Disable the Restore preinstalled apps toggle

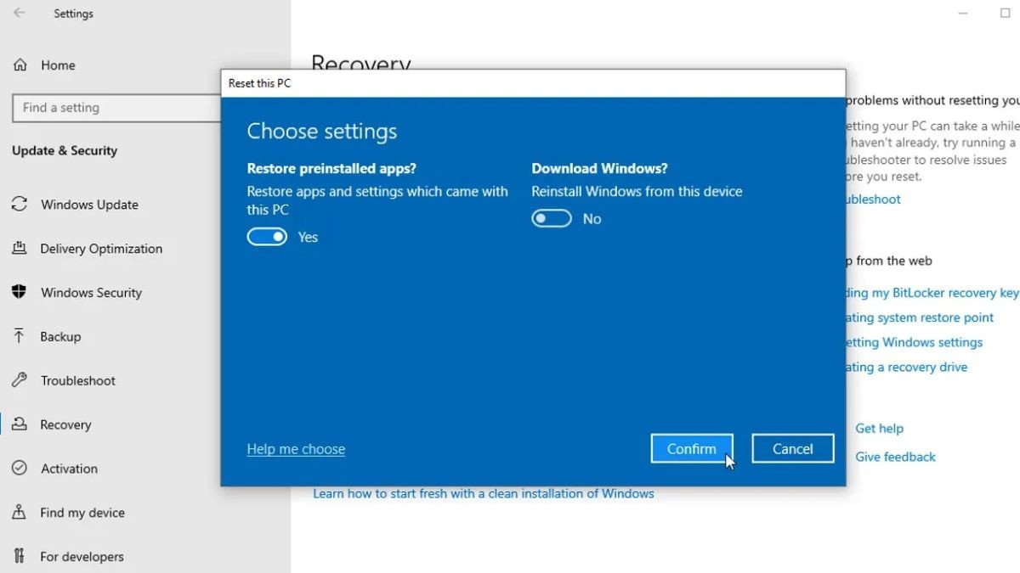(267, 237)
